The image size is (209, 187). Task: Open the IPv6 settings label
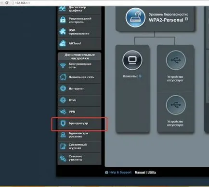tap(72, 100)
